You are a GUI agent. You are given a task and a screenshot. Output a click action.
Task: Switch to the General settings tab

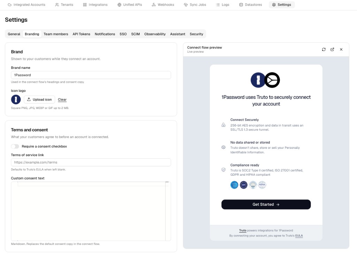tap(14, 34)
